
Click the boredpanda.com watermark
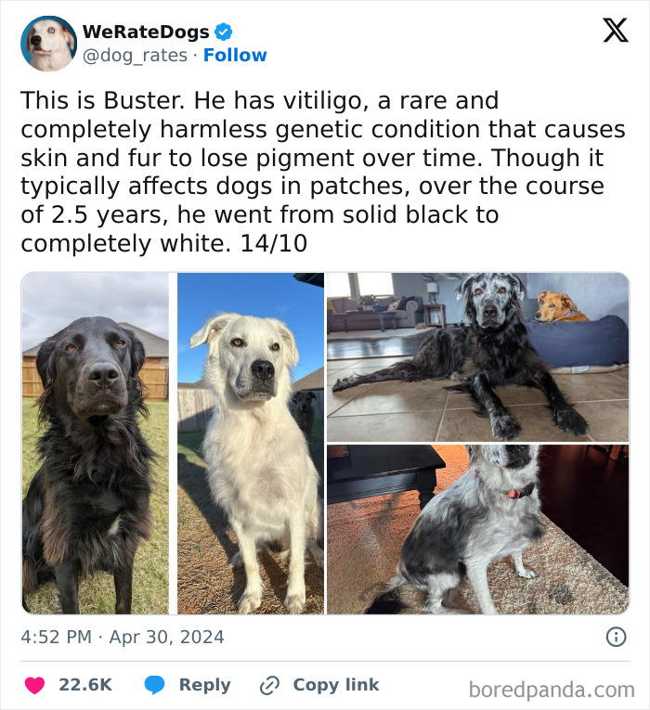552,691
